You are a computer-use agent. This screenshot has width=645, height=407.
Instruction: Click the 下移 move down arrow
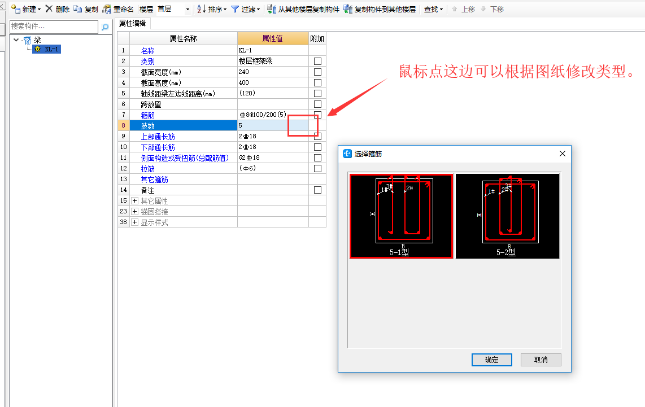483,9
